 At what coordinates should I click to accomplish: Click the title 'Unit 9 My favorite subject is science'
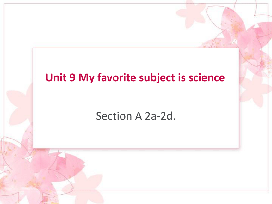tap(135, 77)
